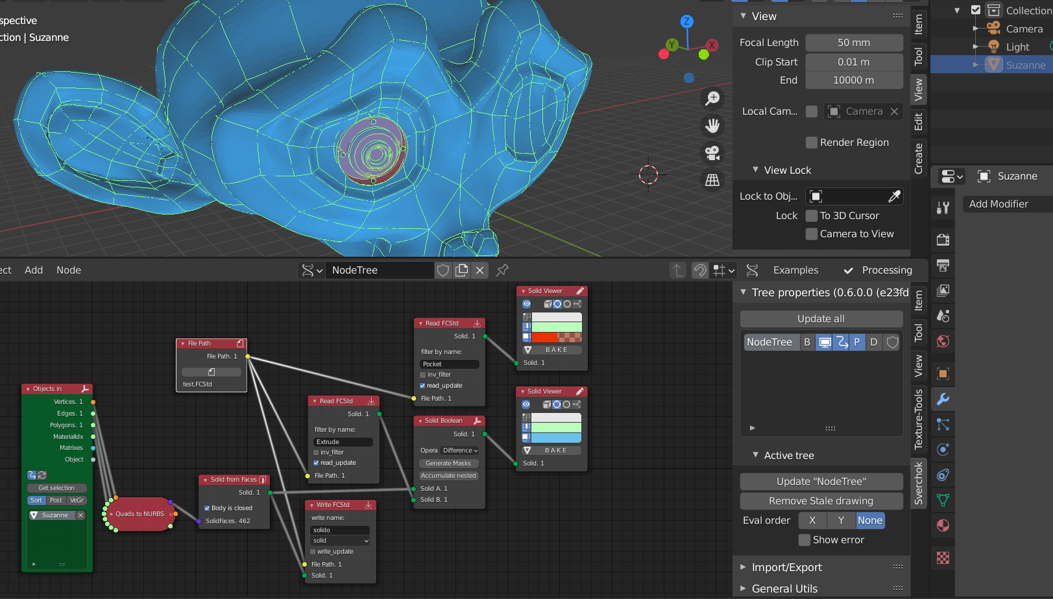Click the Update "NodeTree" button
The height and width of the screenshot is (599, 1053).
point(821,482)
